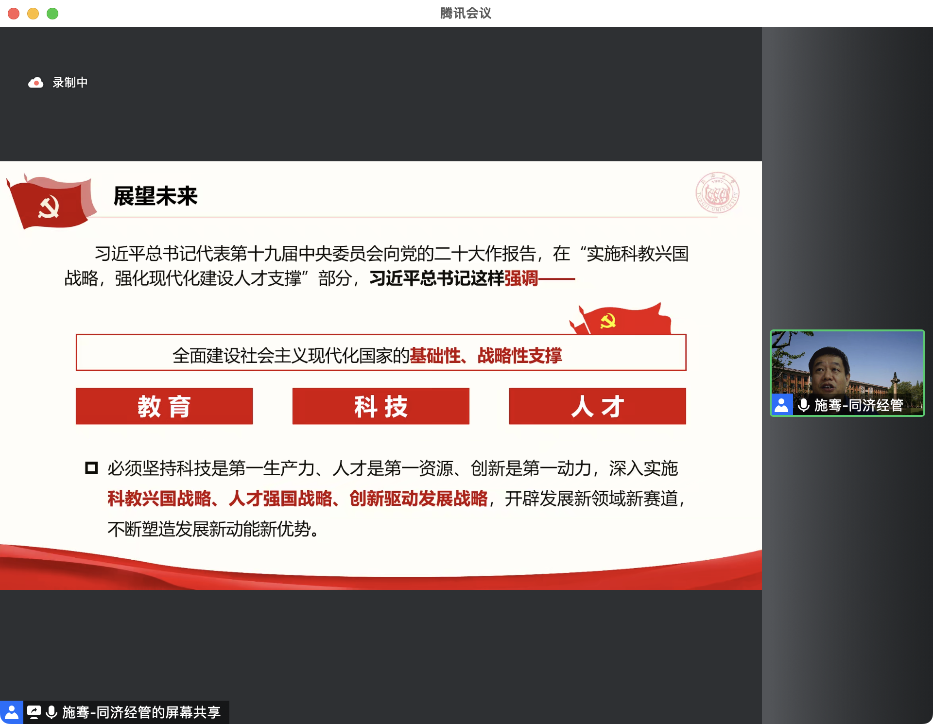Click the bottom-left blue user avatar icon
The height and width of the screenshot is (724, 933).
pyautogui.click(x=11, y=712)
